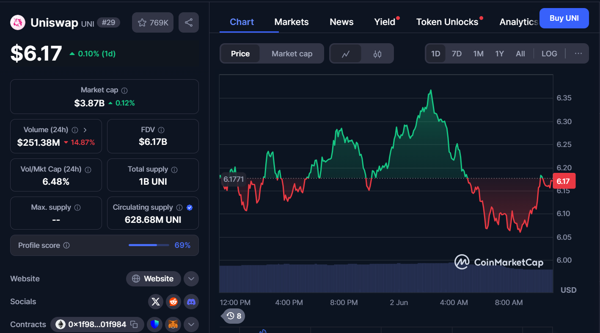Expand the Contracts dropdown chevron
The width and height of the screenshot is (600, 333).
click(x=191, y=325)
